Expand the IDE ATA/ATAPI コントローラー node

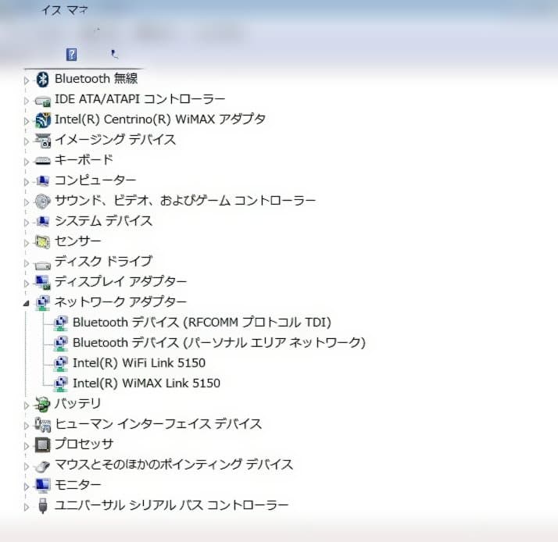point(27,101)
